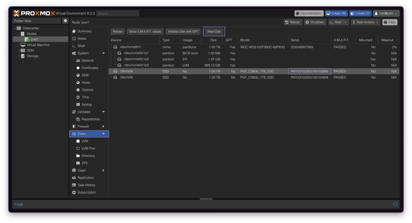Click the Subscription icon
Screen dimensions: 412x223
(x=74, y=192)
